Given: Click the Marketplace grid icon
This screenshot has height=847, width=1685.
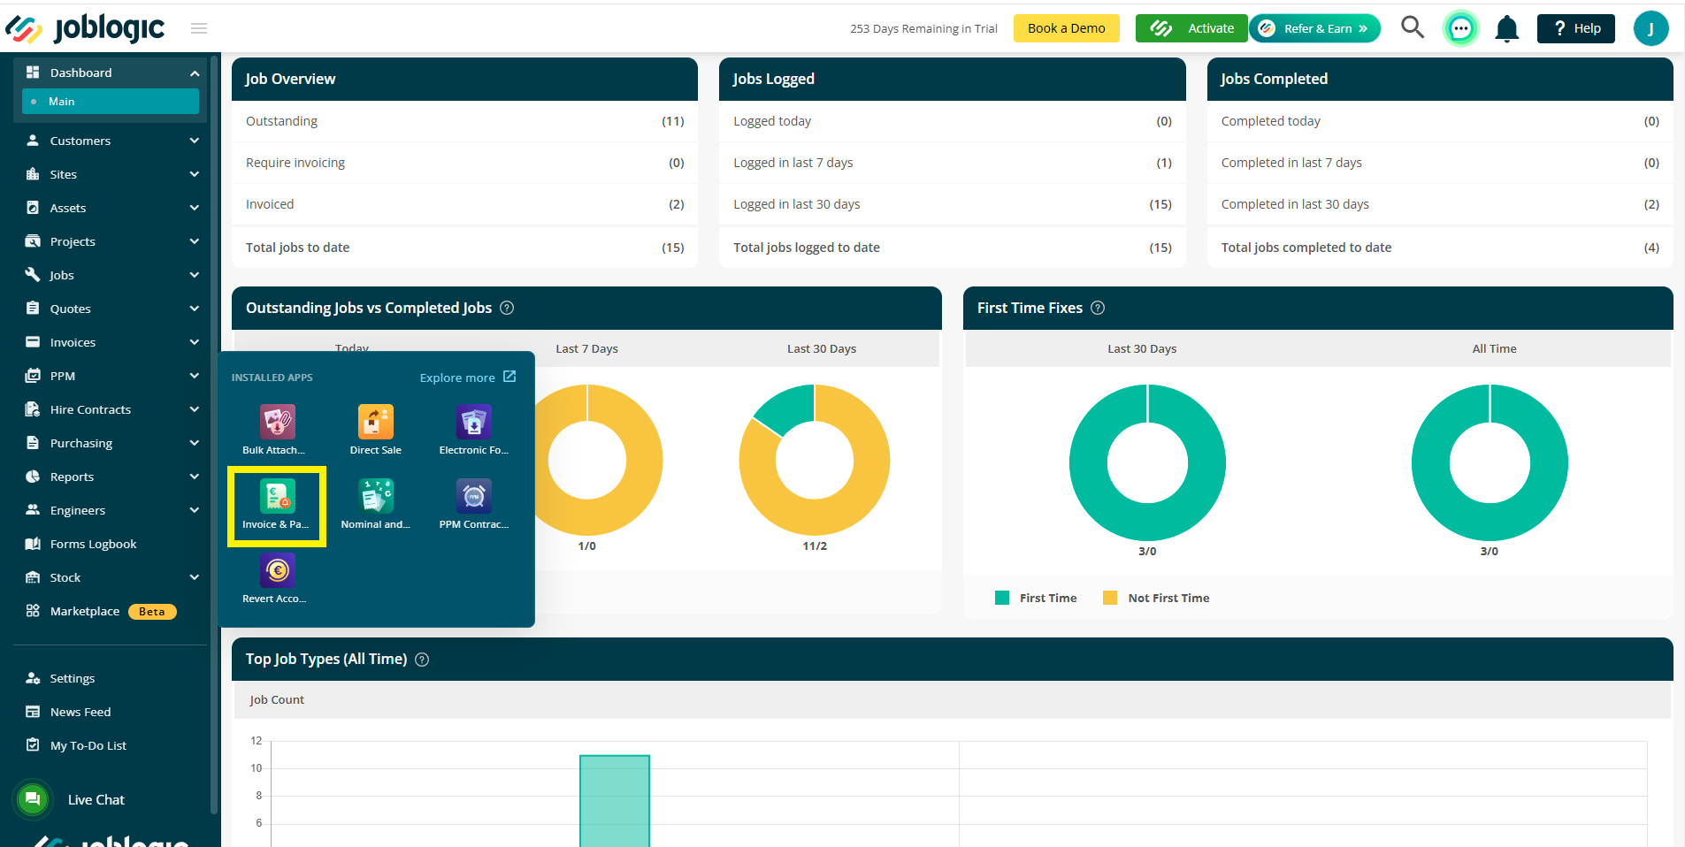Looking at the screenshot, I should [x=33, y=611].
